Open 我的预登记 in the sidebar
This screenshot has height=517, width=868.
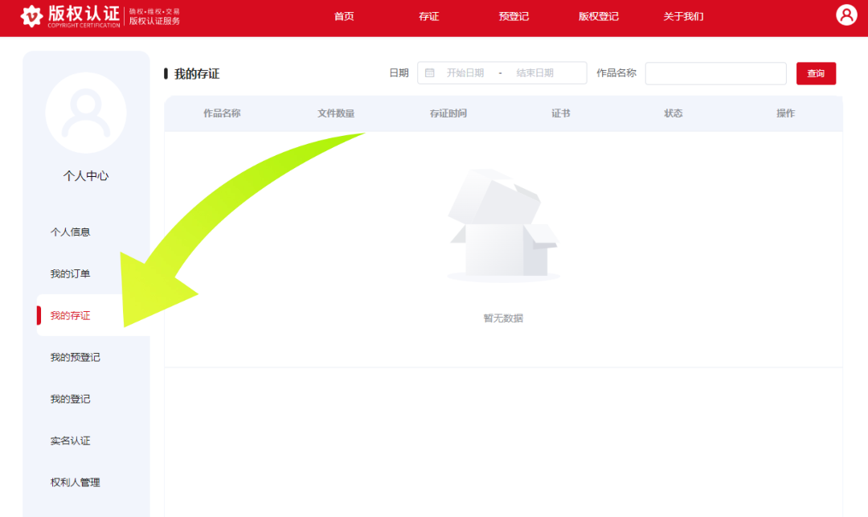76,357
